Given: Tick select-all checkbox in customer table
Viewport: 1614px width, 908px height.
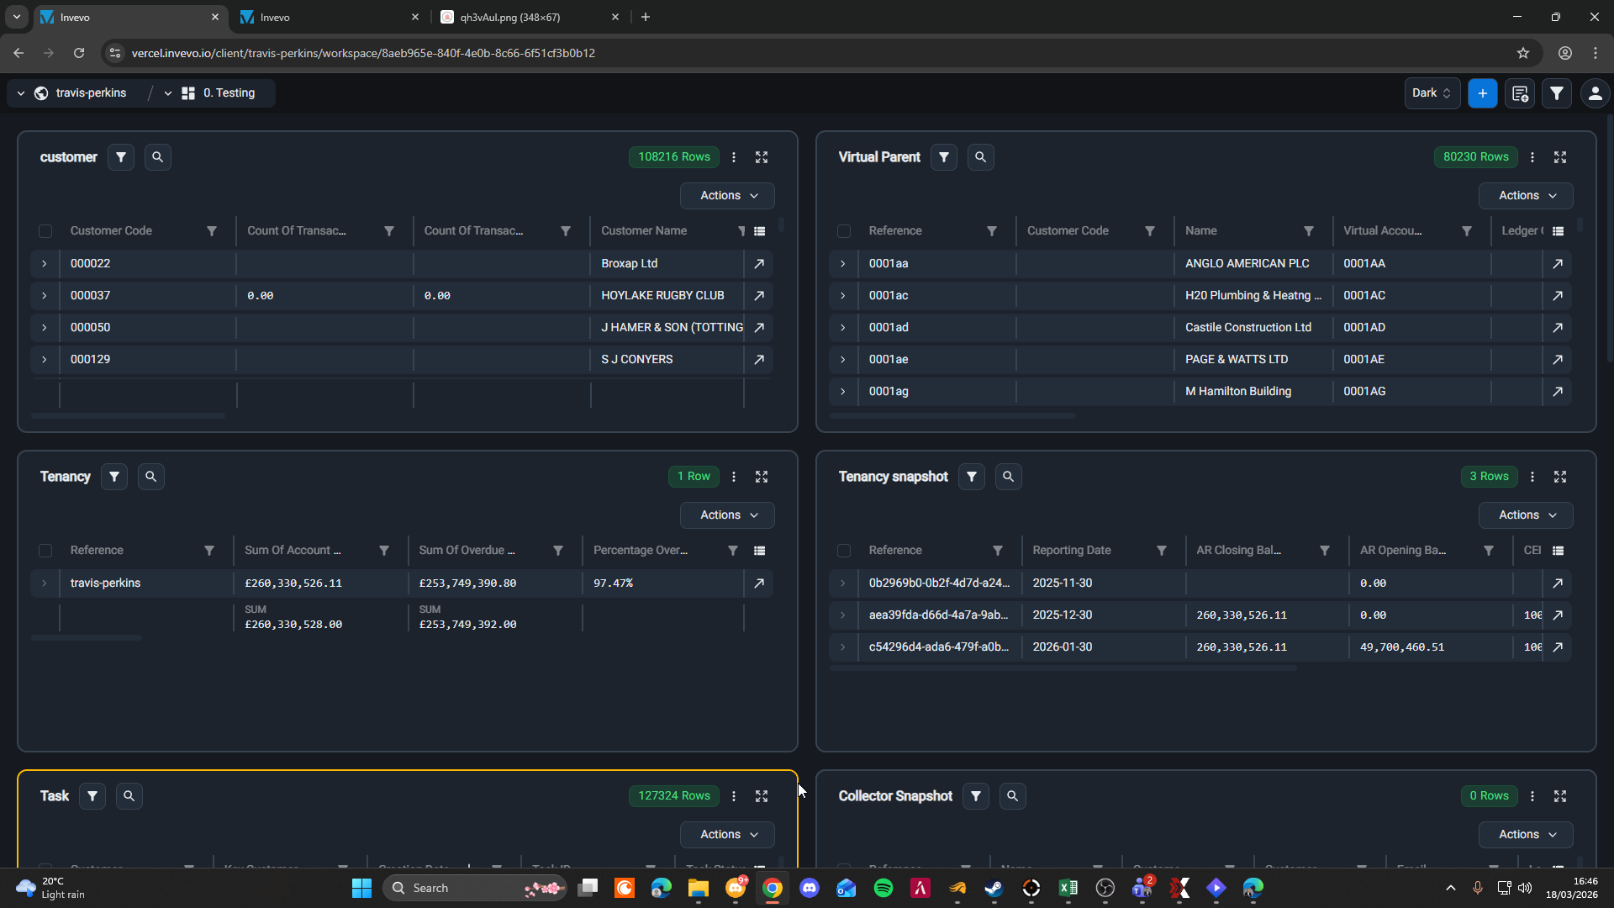Looking at the screenshot, I should pyautogui.click(x=45, y=231).
